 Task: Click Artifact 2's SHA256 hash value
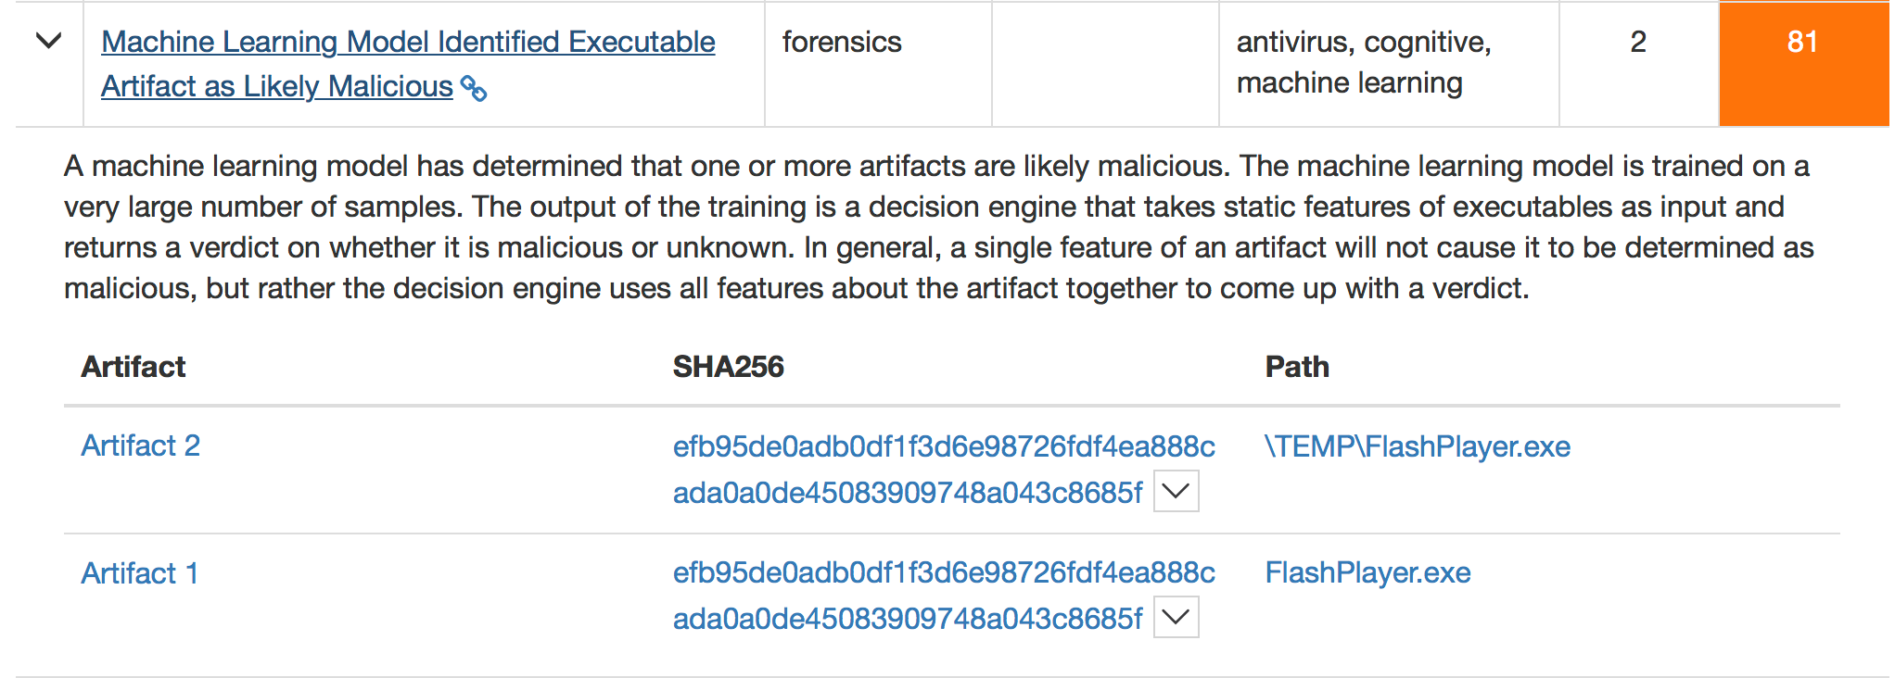click(x=942, y=447)
